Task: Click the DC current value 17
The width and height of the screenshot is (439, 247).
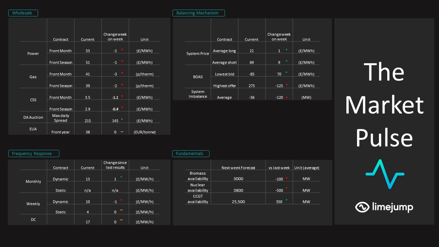Action: click(x=88, y=222)
